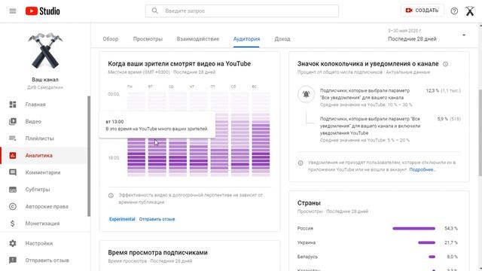Switch to the Обзор tab
This screenshot has height=271, width=482.
pos(111,39)
